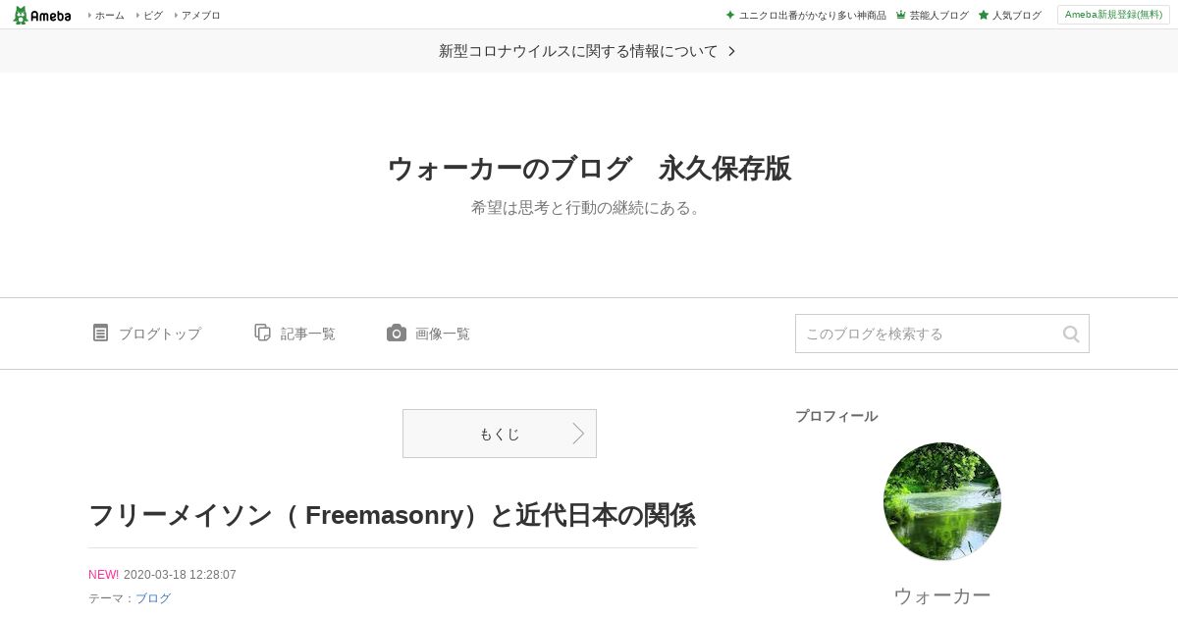Viewport: 1178px width, 618px height.
Task: Expand the coronavirus information banner chevron
Action: point(731,51)
